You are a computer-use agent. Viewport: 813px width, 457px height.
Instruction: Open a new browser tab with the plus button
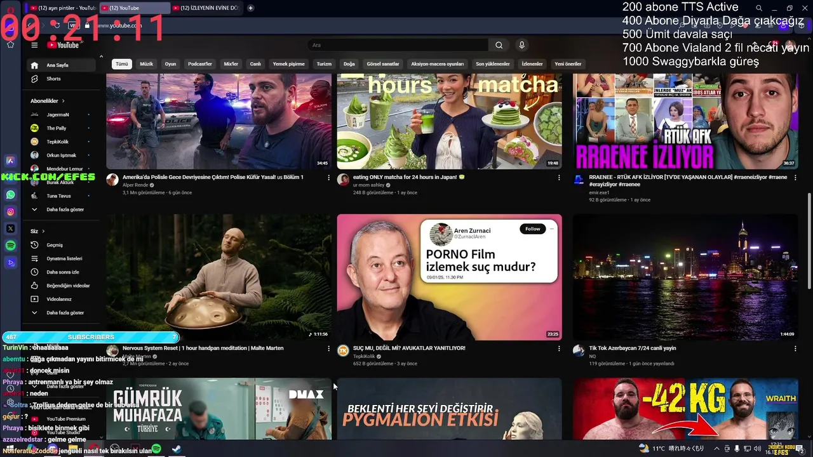click(x=251, y=8)
